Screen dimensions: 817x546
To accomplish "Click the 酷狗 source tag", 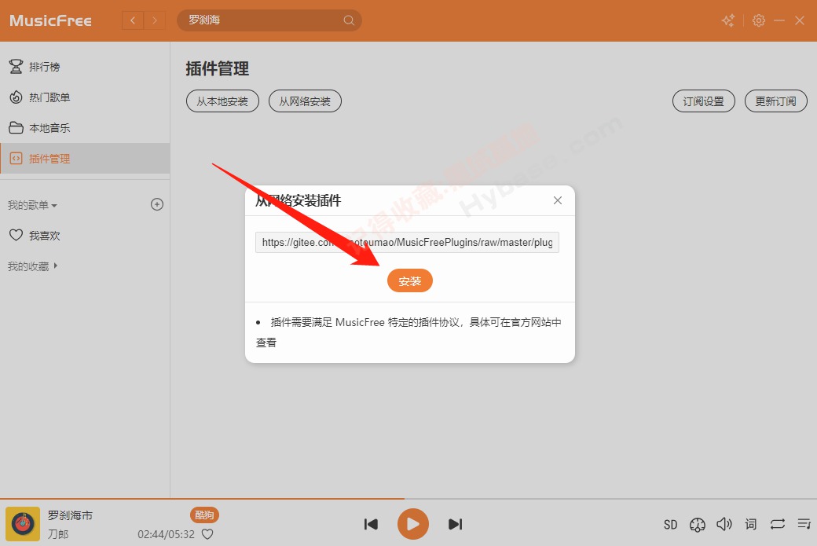I will coord(204,515).
